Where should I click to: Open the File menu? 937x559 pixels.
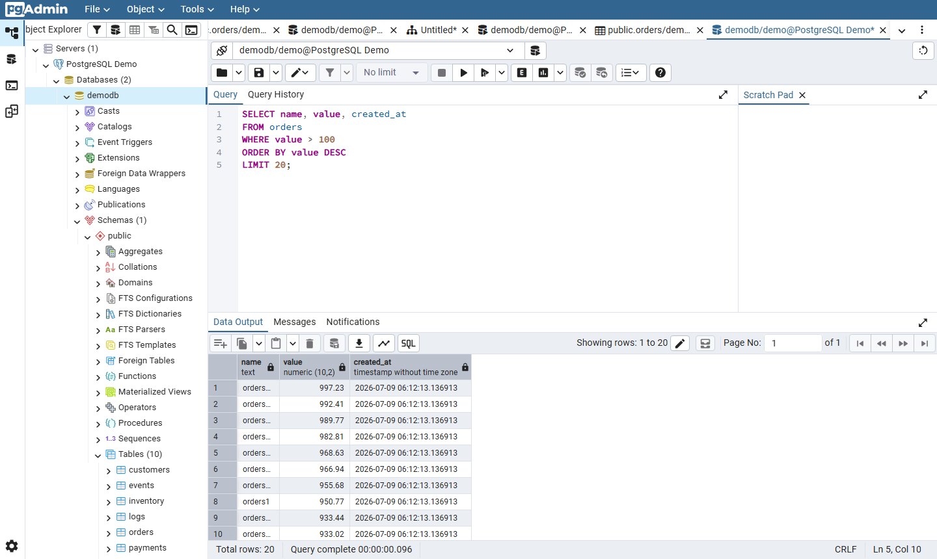pyautogui.click(x=97, y=9)
